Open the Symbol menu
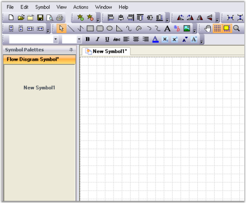Viewport: 246px width, 203px height. [x=42, y=7]
